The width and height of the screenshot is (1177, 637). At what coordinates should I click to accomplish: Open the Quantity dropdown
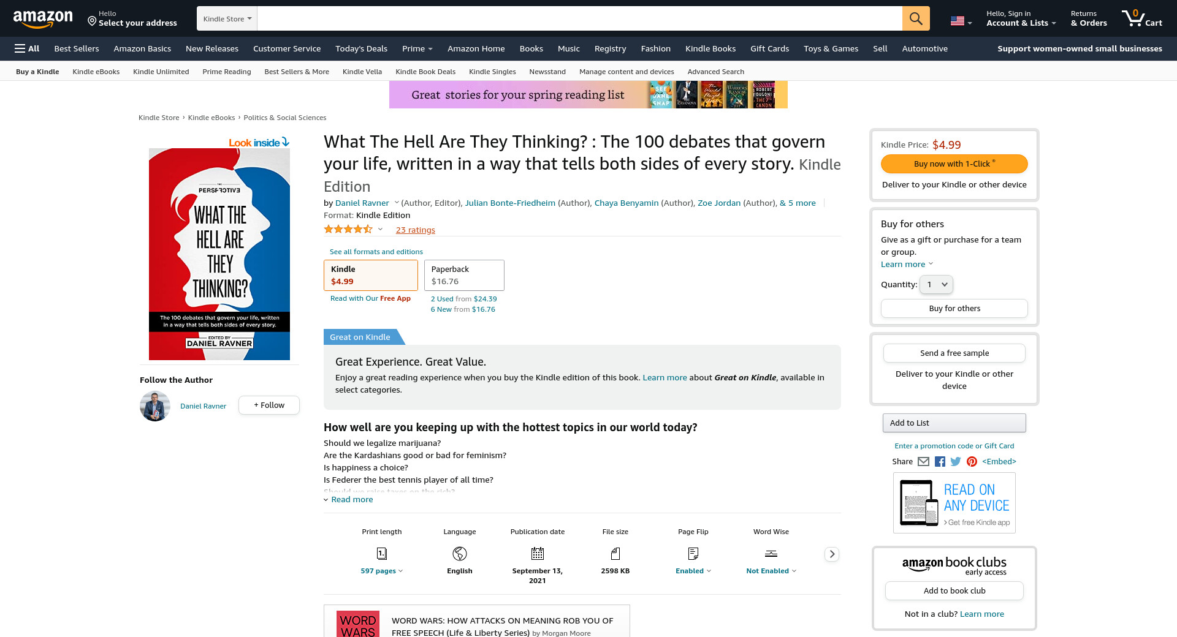(x=936, y=284)
